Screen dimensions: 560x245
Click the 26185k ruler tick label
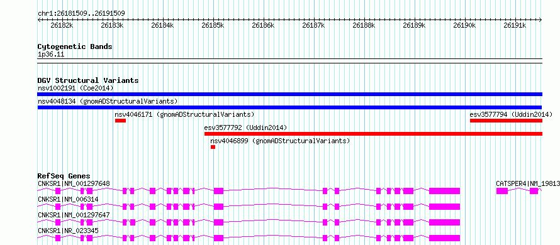point(213,25)
